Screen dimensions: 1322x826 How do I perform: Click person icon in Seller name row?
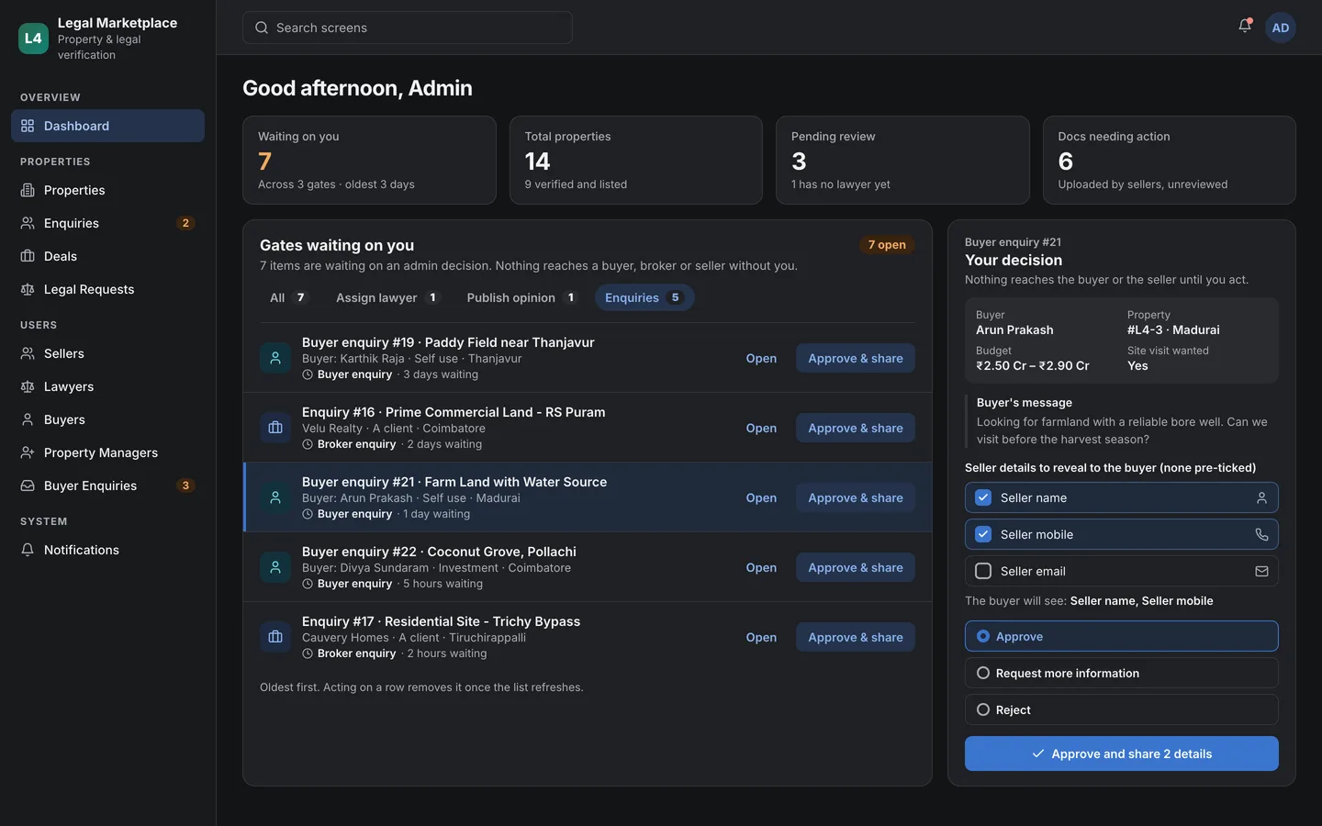pyautogui.click(x=1261, y=497)
